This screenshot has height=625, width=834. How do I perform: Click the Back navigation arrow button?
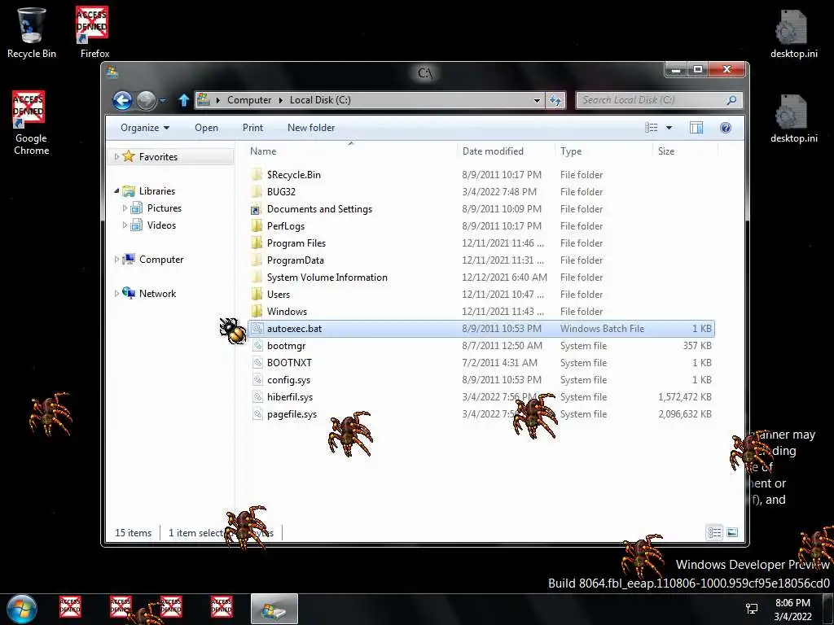click(122, 100)
